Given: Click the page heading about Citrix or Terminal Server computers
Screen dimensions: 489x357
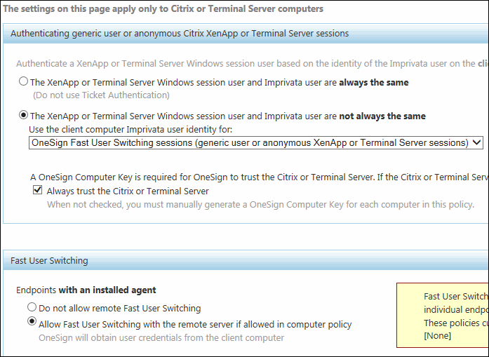Looking at the screenshot, I should tap(163, 8).
